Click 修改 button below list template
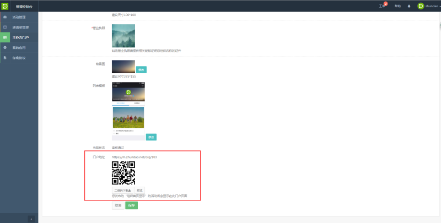The width and height of the screenshot is (441, 223). coord(150,137)
